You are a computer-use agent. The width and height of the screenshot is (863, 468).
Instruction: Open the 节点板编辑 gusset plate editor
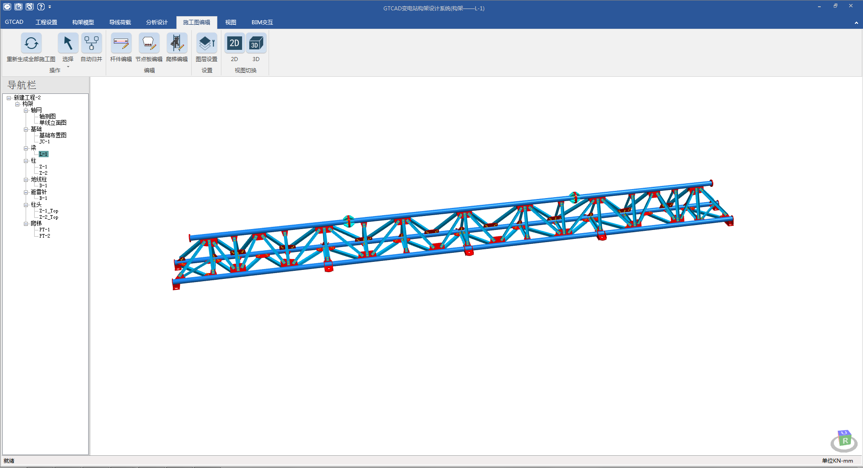point(149,44)
